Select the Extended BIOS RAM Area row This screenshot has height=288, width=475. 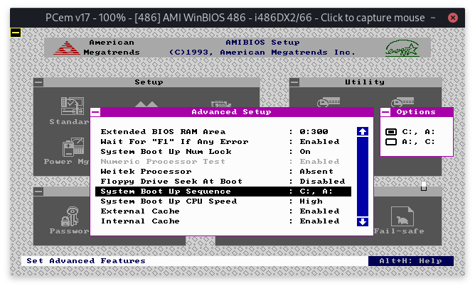[223, 132]
